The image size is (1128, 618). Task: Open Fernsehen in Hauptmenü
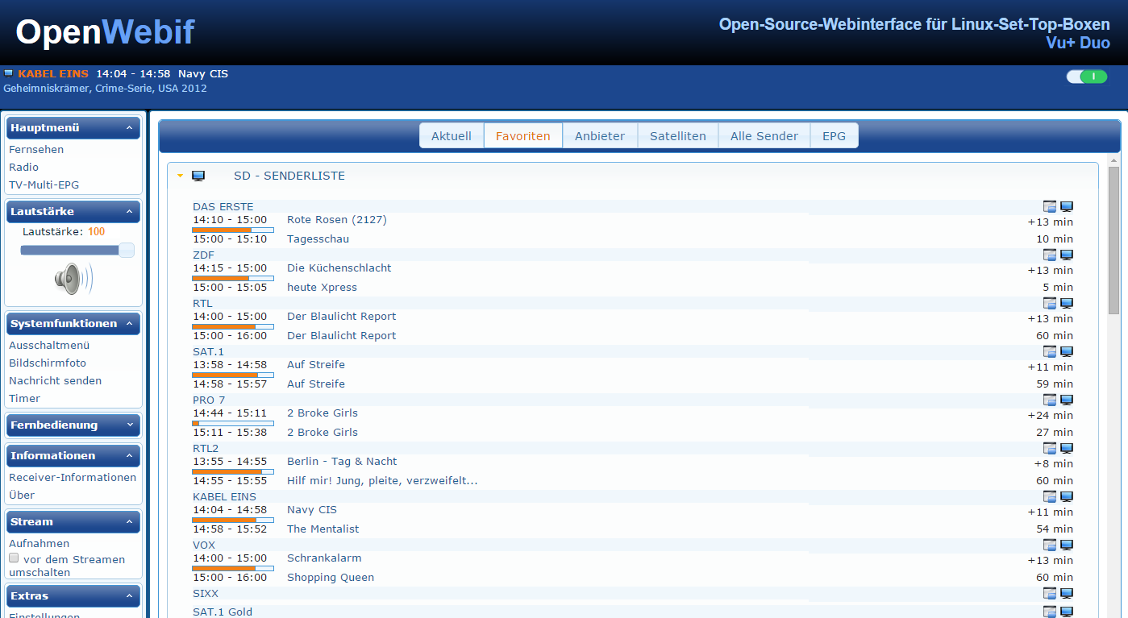click(x=36, y=149)
